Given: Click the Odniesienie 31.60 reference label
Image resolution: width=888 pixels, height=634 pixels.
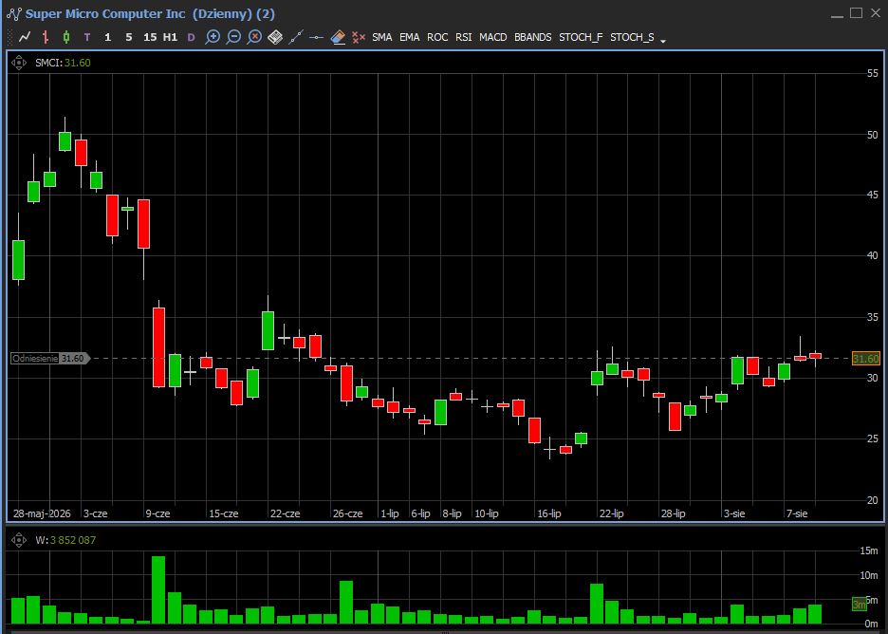Looking at the screenshot, I should (50, 358).
